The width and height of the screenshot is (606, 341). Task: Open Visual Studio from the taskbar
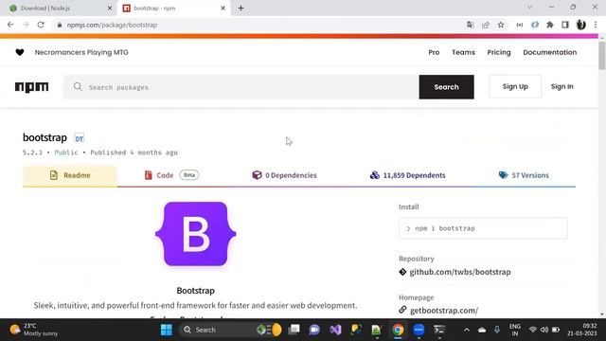[x=335, y=330]
